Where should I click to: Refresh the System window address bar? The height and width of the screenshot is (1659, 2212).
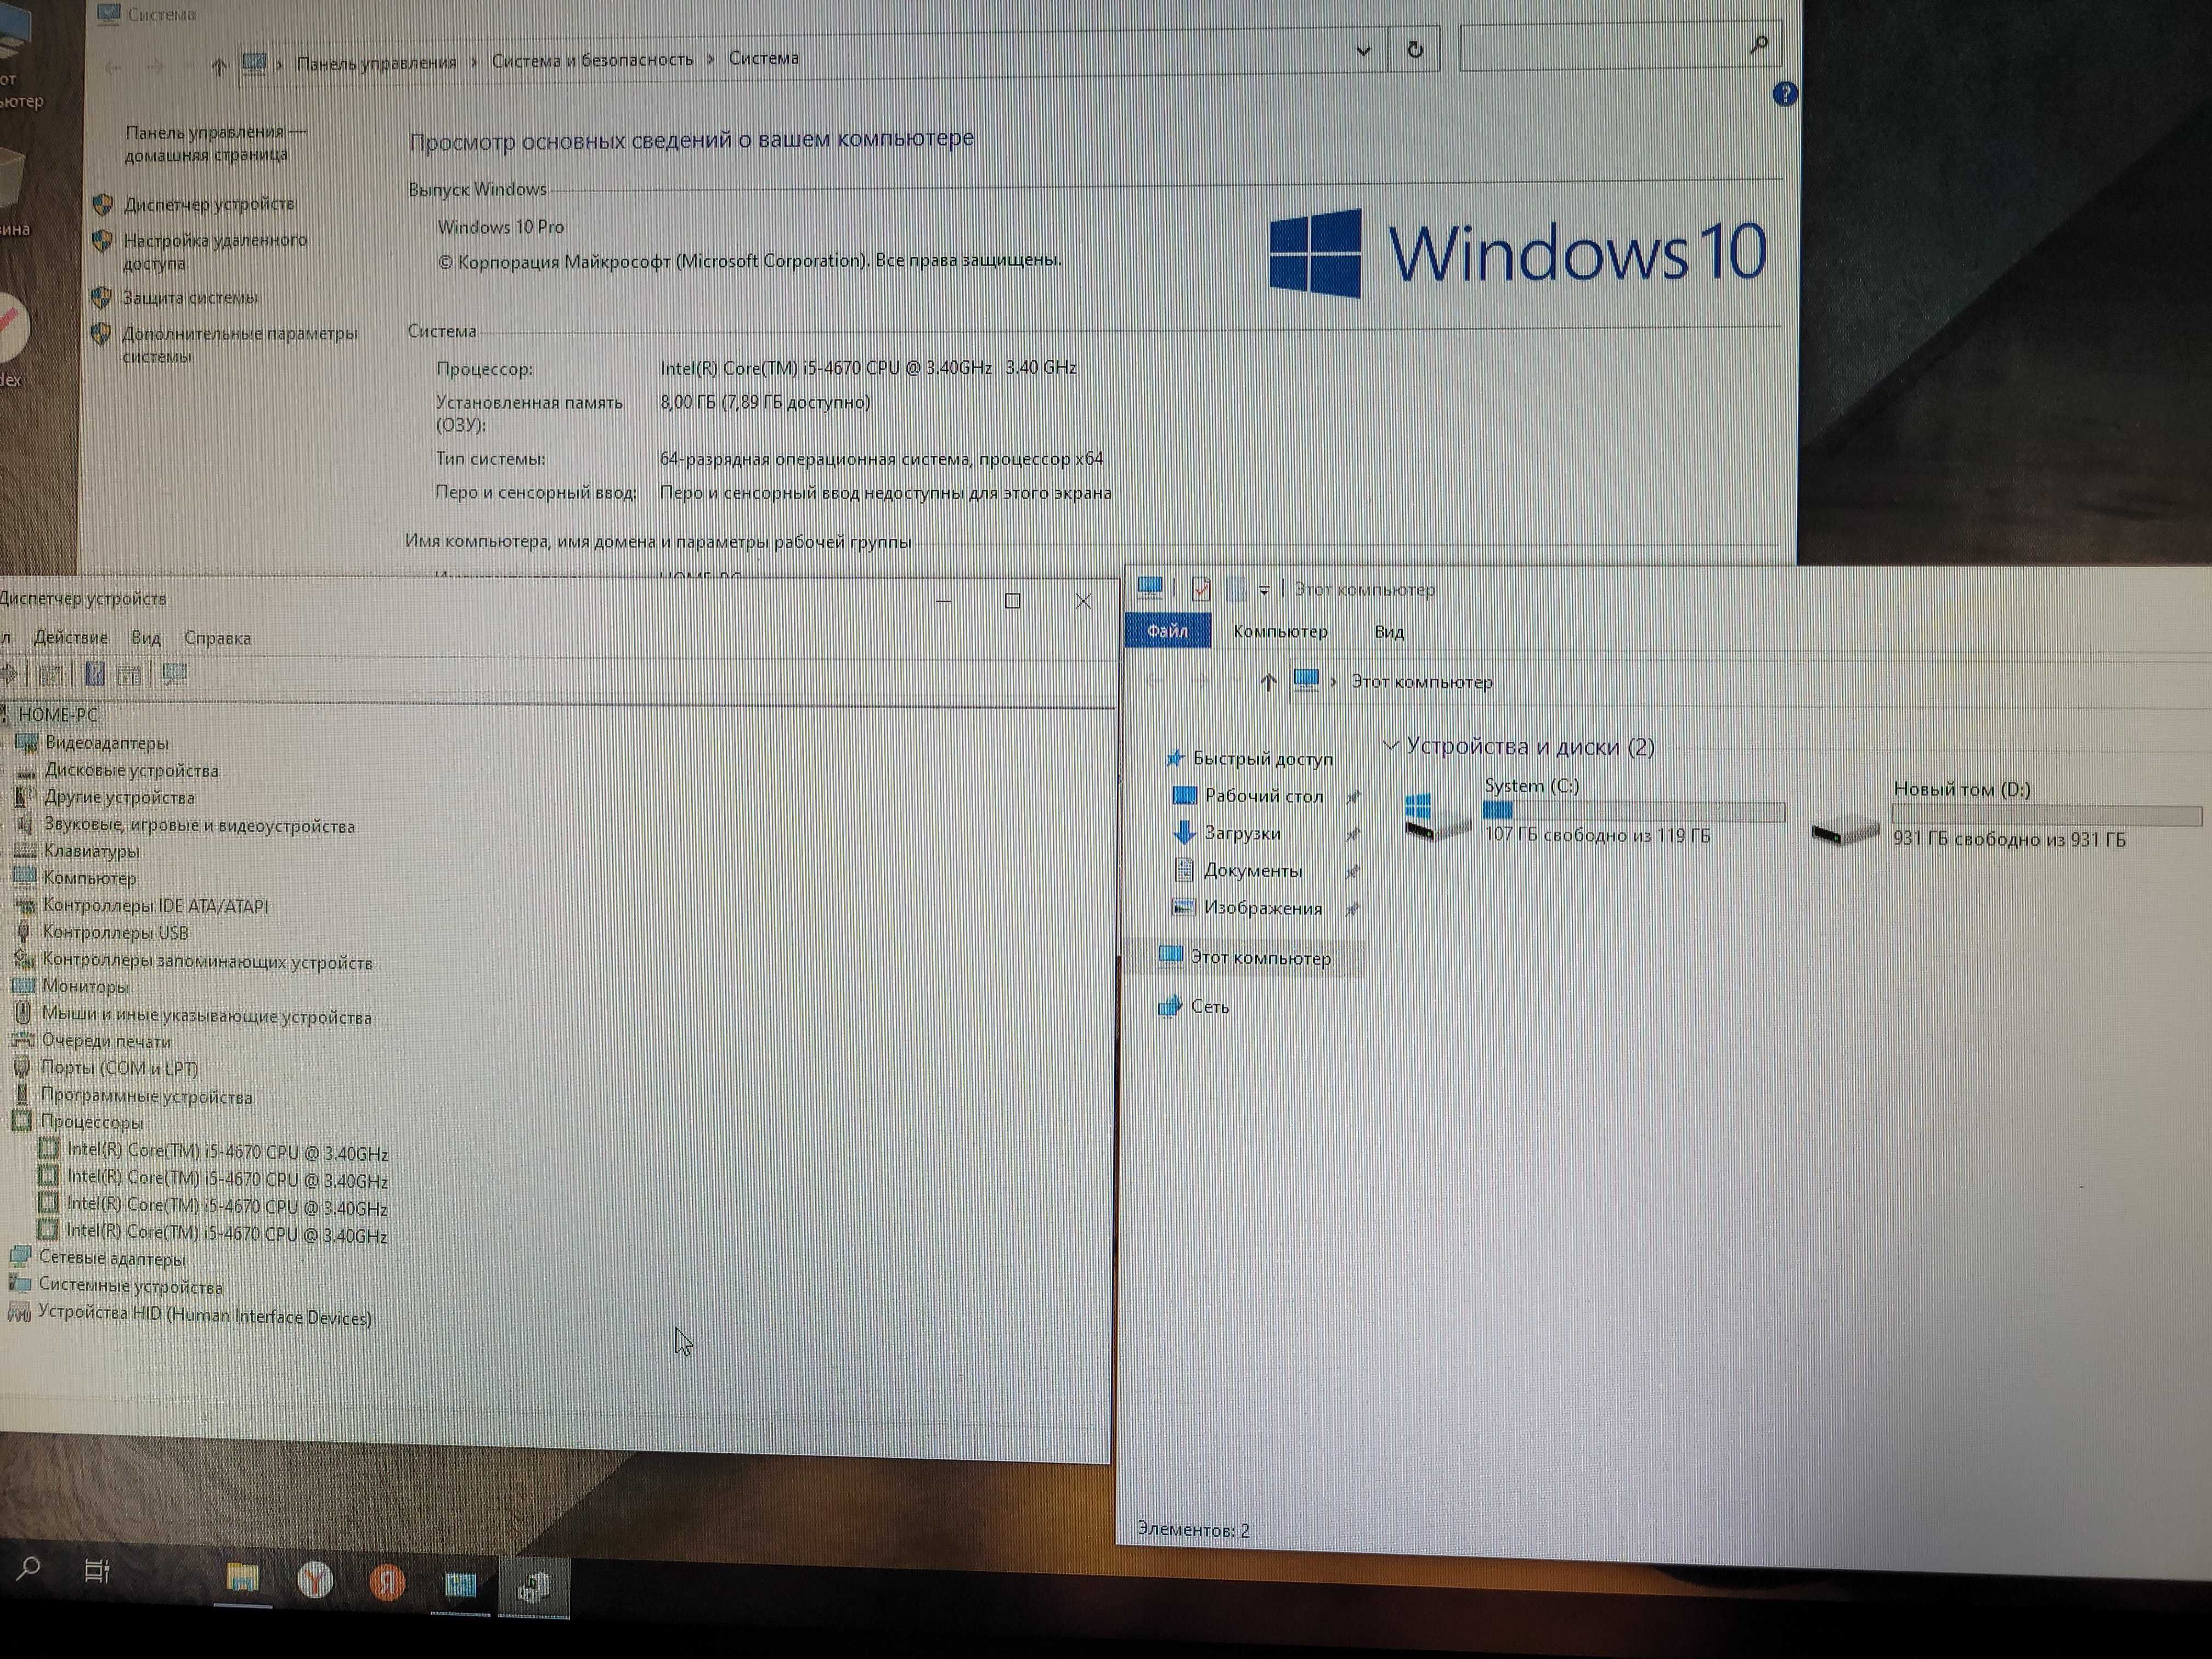(1414, 49)
